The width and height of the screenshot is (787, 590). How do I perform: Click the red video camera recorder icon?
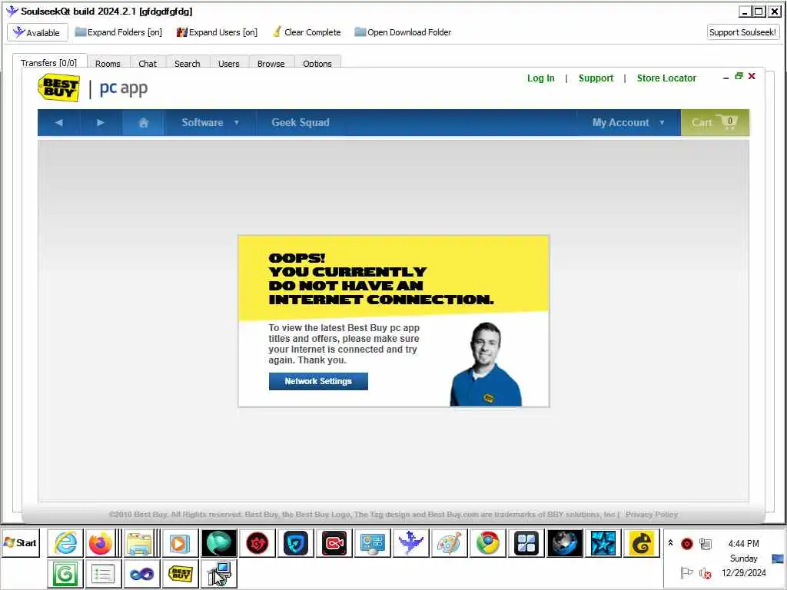tap(334, 543)
